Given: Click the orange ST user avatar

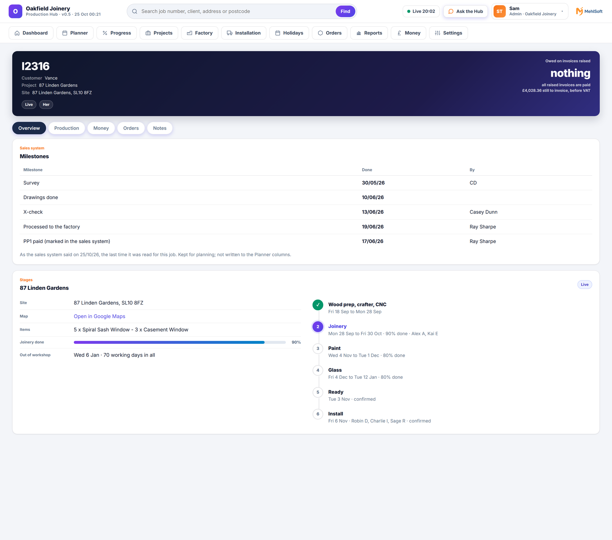Looking at the screenshot, I should click(x=500, y=11).
